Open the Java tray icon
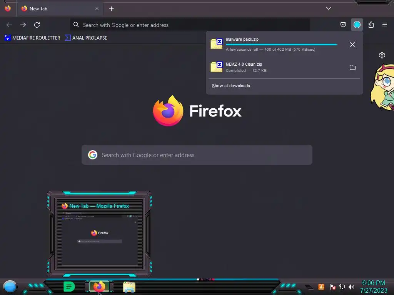 click(x=321, y=287)
